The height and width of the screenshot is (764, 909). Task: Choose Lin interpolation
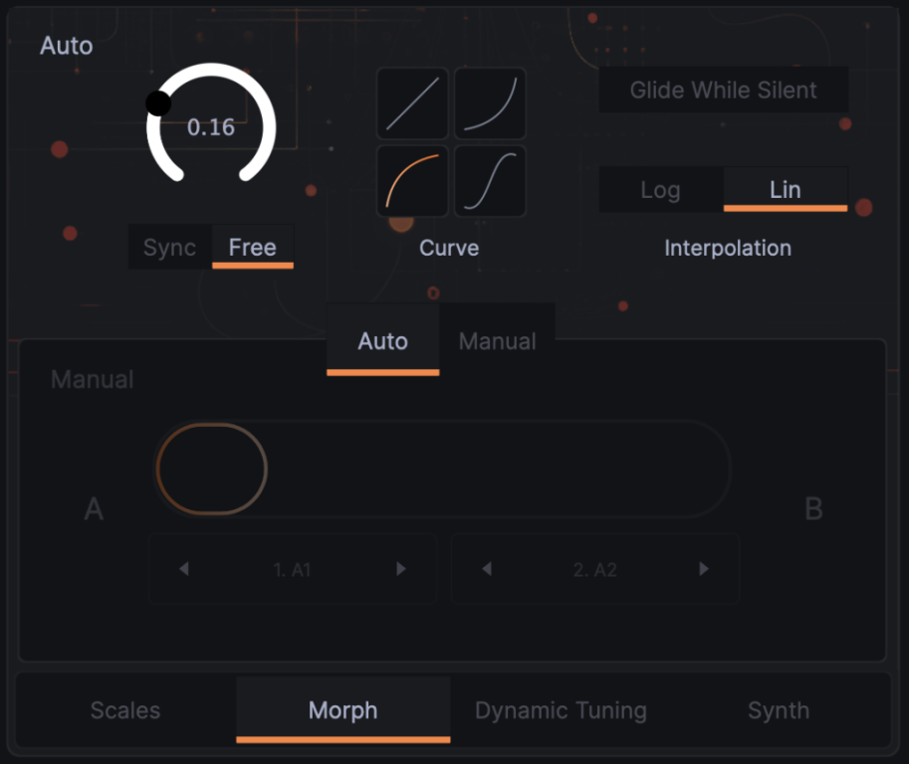(x=785, y=190)
